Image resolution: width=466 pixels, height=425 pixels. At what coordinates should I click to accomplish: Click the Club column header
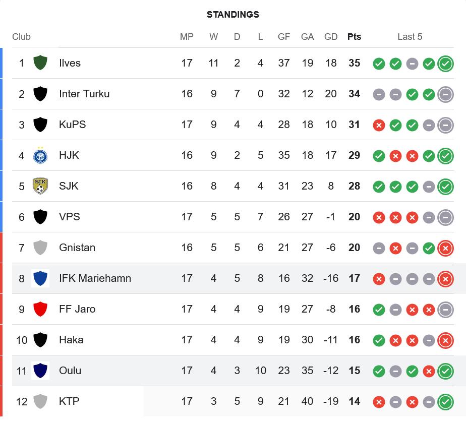pyautogui.click(x=22, y=37)
